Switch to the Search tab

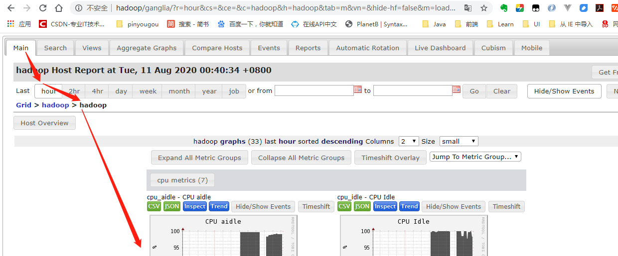[x=55, y=48]
